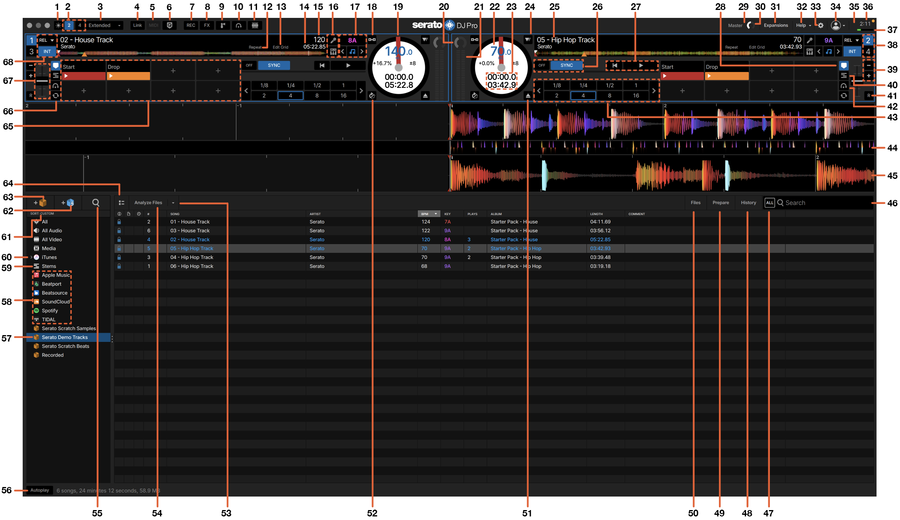
Task: Open the Files panel tab
Action: 695,203
